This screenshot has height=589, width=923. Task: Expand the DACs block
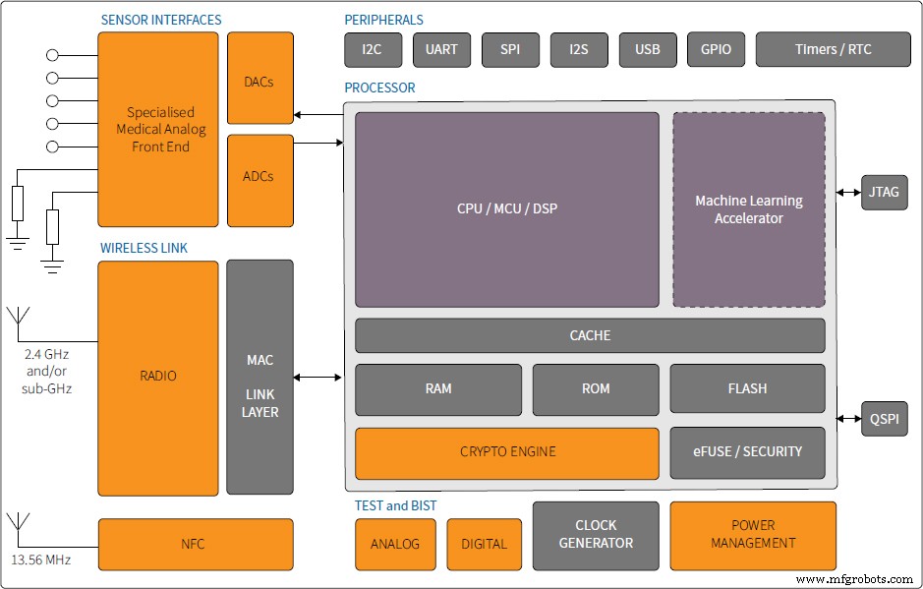pyautogui.click(x=260, y=80)
